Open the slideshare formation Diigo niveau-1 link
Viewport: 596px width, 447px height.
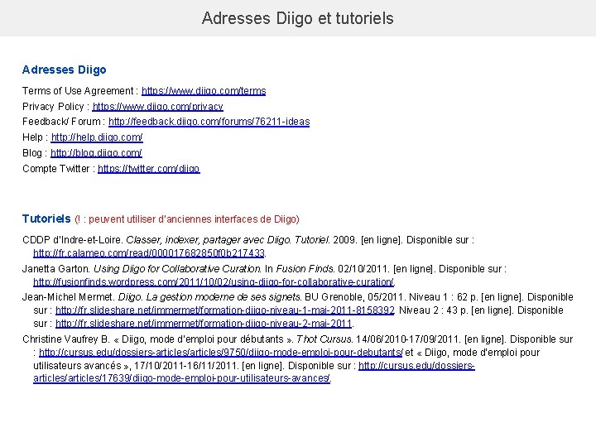pyautogui.click(x=225, y=310)
